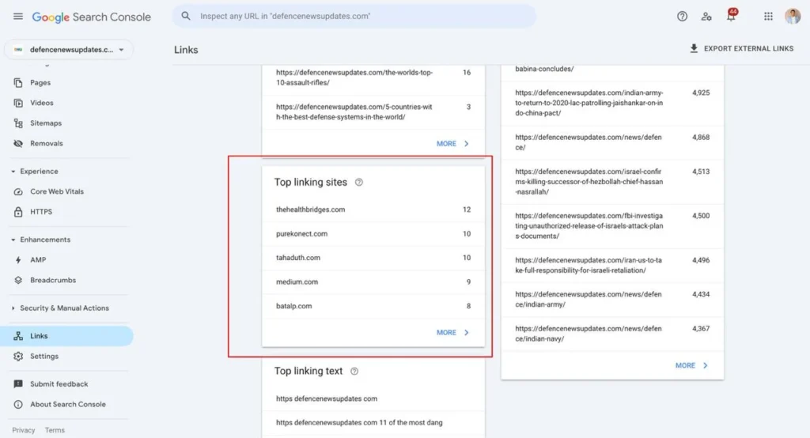Expand Security & Manual Actions section
The height and width of the screenshot is (438, 810).
[13, 308]
